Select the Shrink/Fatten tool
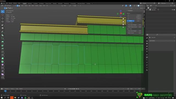The image size is (176, 99). 2,71
